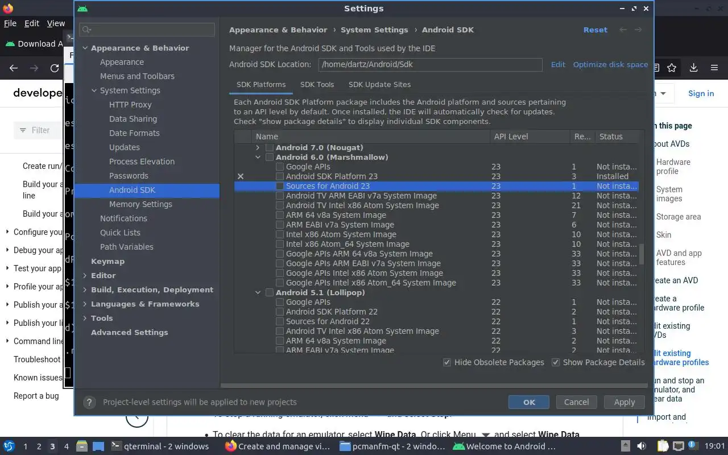Click the back arrow next to Reset
Screen dimensions: 728x455
pyautogui.click(x=623, y=30)
